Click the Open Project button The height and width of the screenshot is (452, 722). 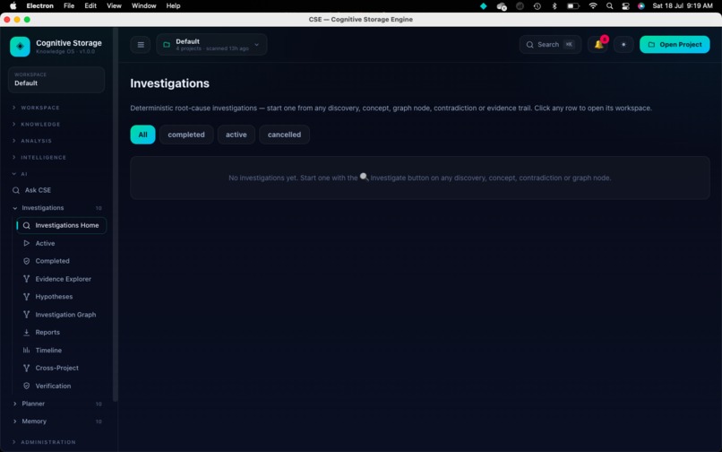pos(675,45)
